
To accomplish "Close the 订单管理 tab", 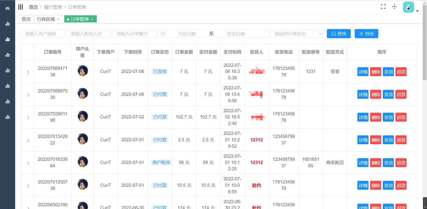I will tap(92, 19).
